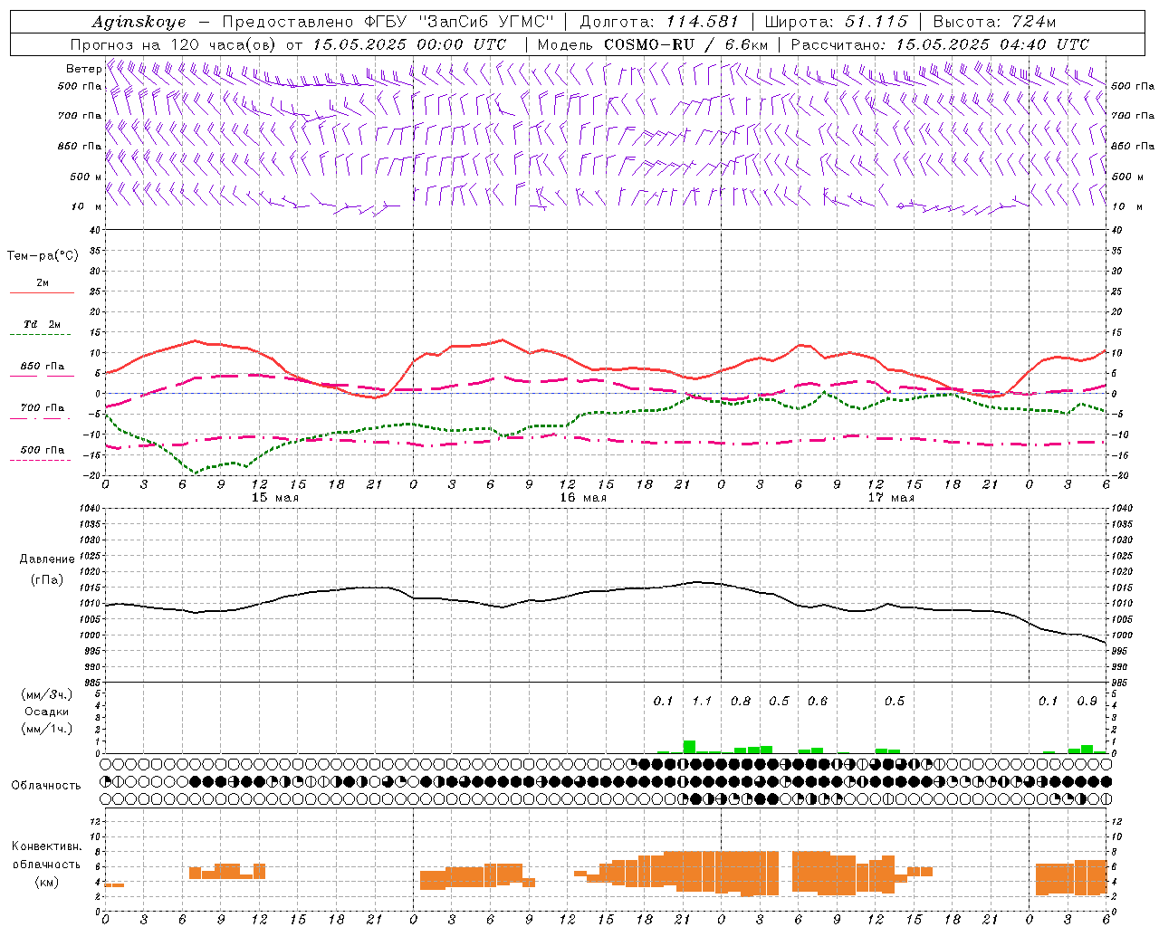Viewport: 1159px width, 927px height.
Task: Click the 16 мая date label
Action: click(x=583, y=498)
